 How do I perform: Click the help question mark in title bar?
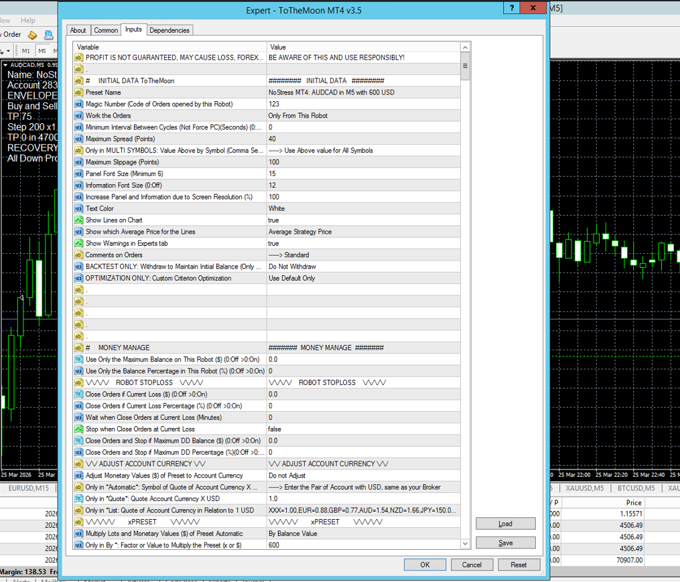tap(512, 8)
